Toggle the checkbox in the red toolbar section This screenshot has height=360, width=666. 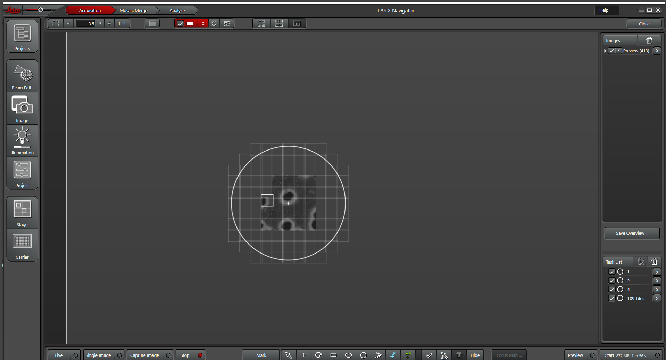[180, 24]
